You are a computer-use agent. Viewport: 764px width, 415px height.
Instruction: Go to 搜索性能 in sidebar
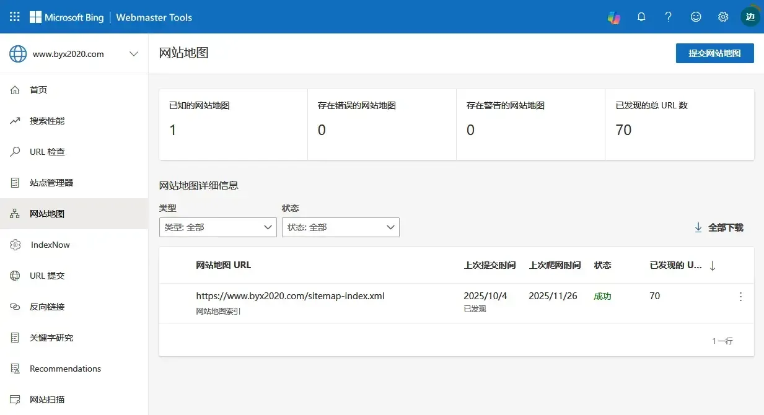tap(47, 121)
